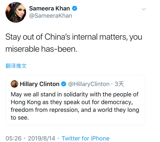Click the 'Stay out of China's' tweet line
Image resolution: width=160 pixels, height=142 pixels.
point(38,37)
